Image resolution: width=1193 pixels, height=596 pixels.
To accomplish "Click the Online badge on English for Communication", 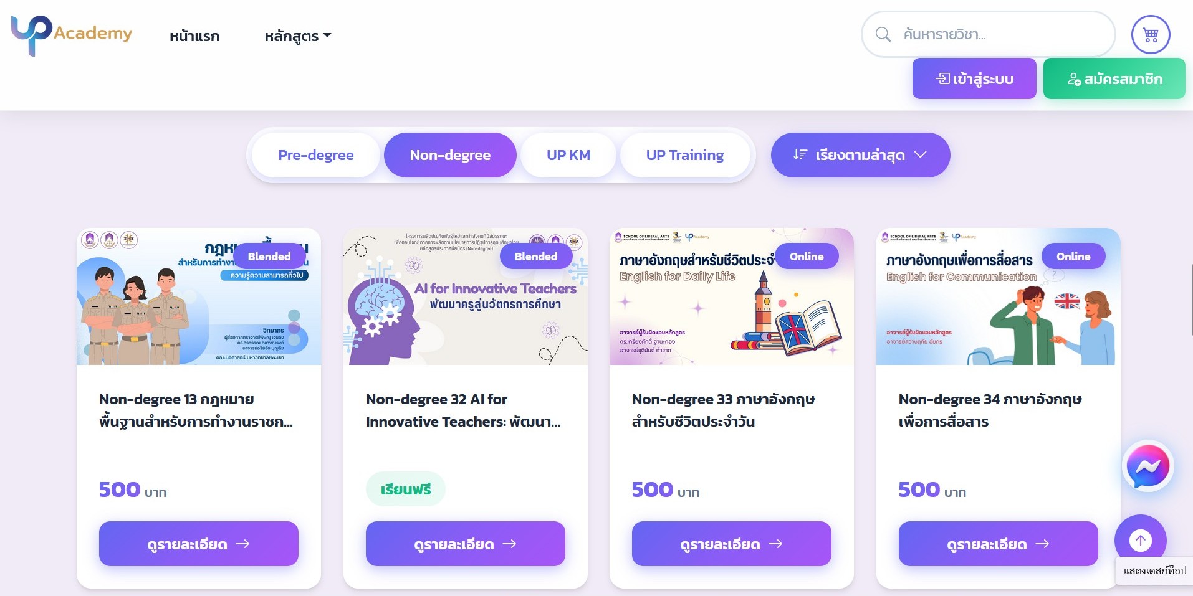I will coord(1073,257).
